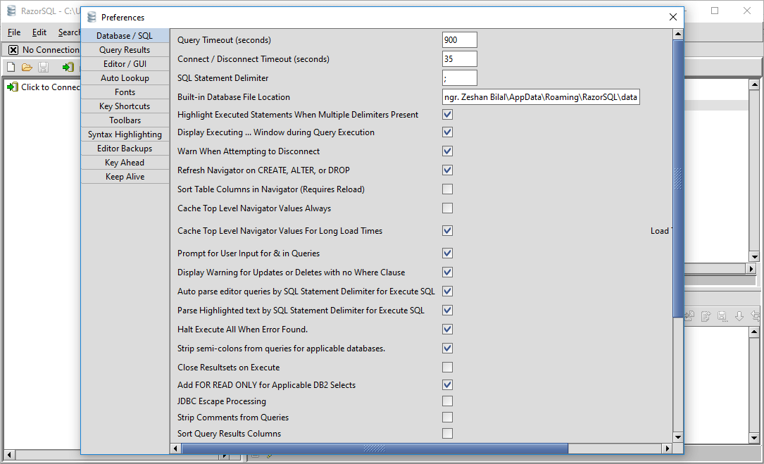The height and width of the screenshot is (464, 764).
Task: Click the SQL Statement Delimiter field
Action: 460,78
